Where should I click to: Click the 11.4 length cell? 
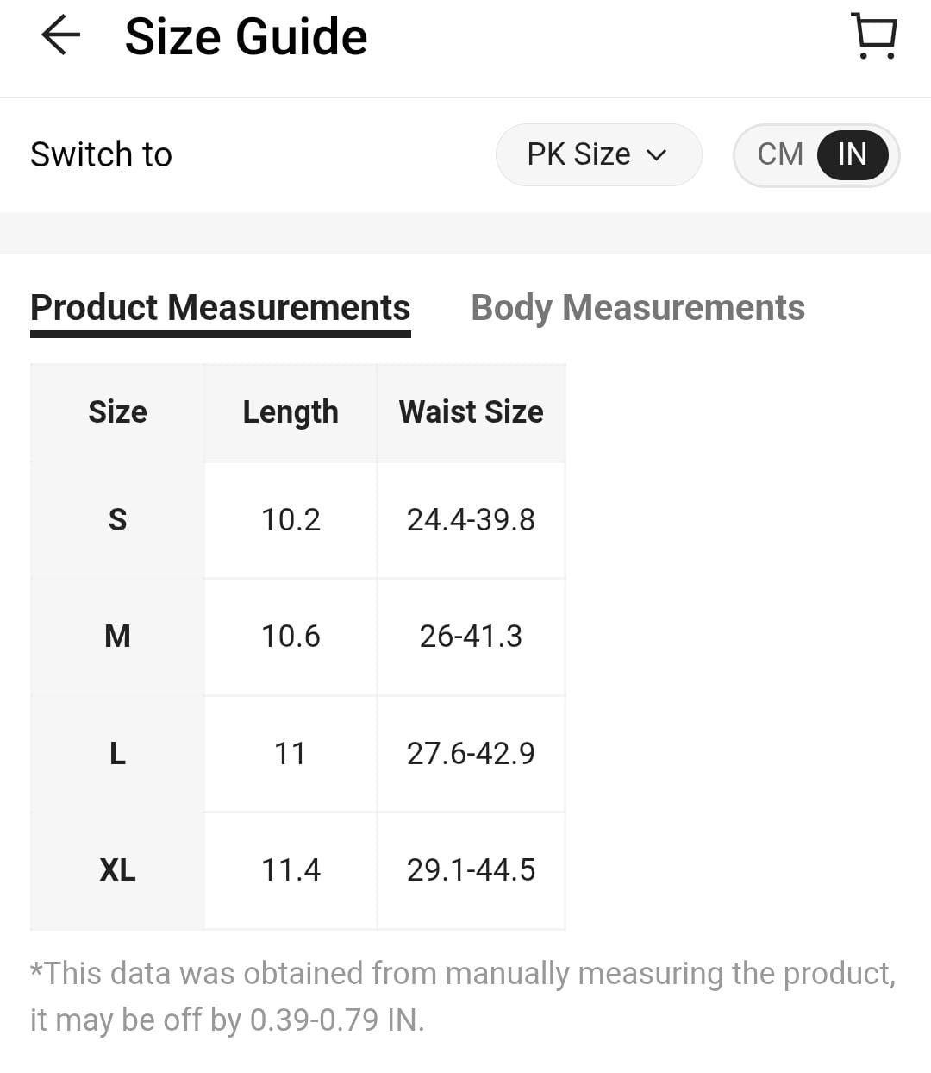tap(291, 870)
